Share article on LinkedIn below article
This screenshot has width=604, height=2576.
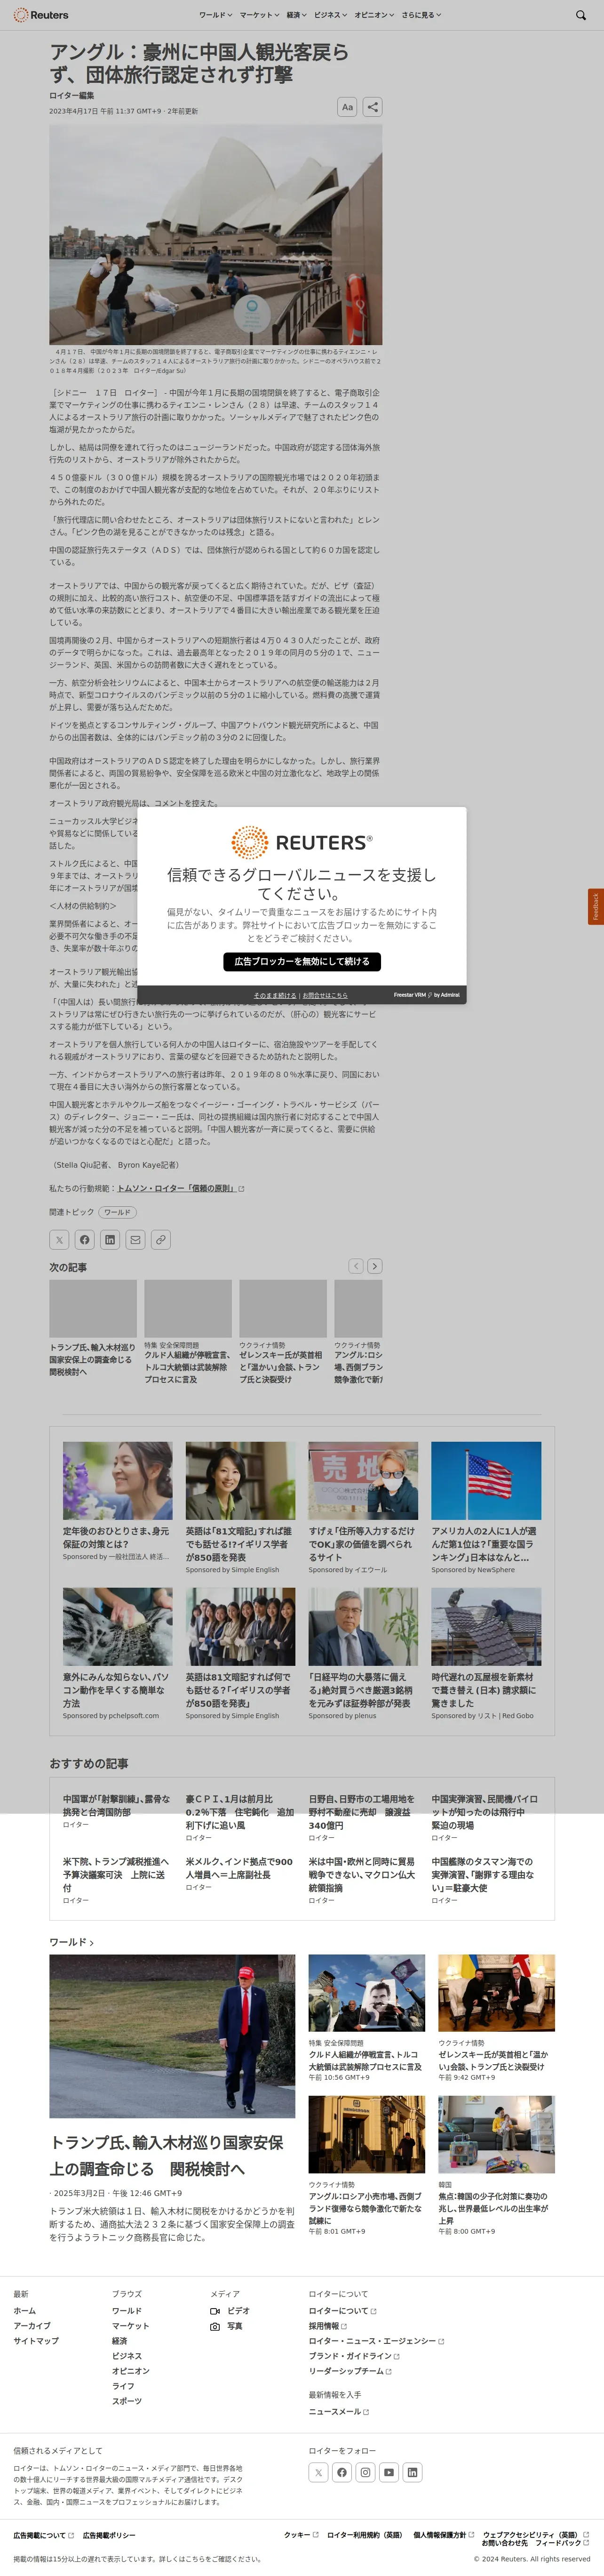[110, 1240]
